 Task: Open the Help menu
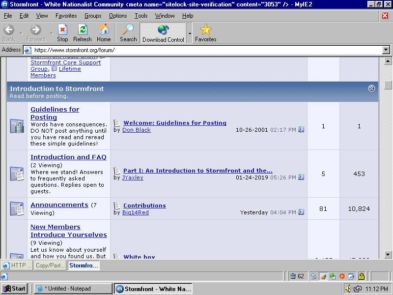[188, 16]
